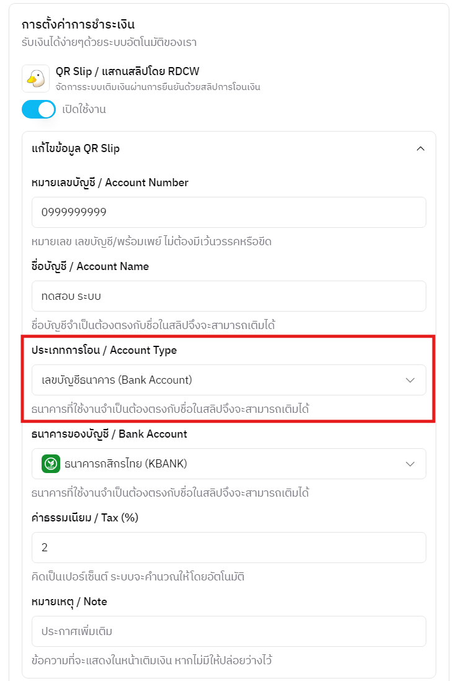Select the Account Number field showing 0999999999
The width and height of the screenshot is (458, 681).
229,211
